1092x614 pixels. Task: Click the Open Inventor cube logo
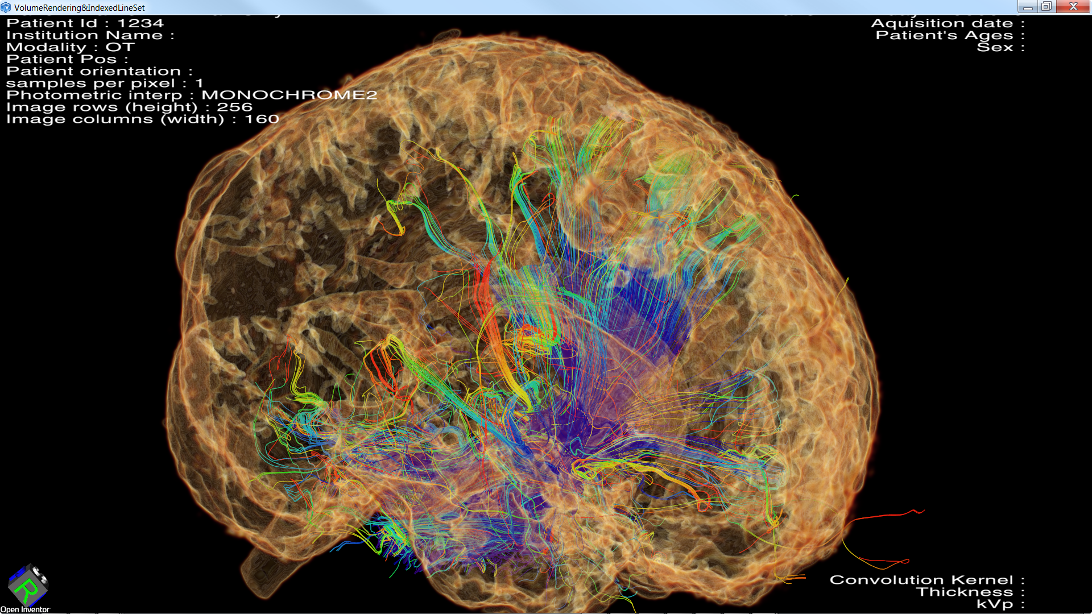(x=27, y=585)
